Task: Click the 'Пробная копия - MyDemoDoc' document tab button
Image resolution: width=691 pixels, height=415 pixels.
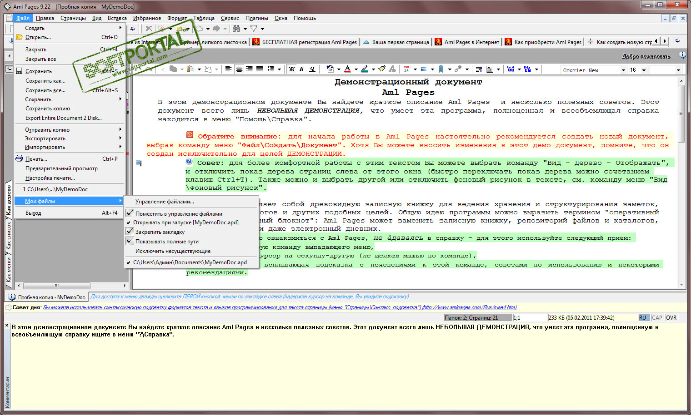Action: 46,297
